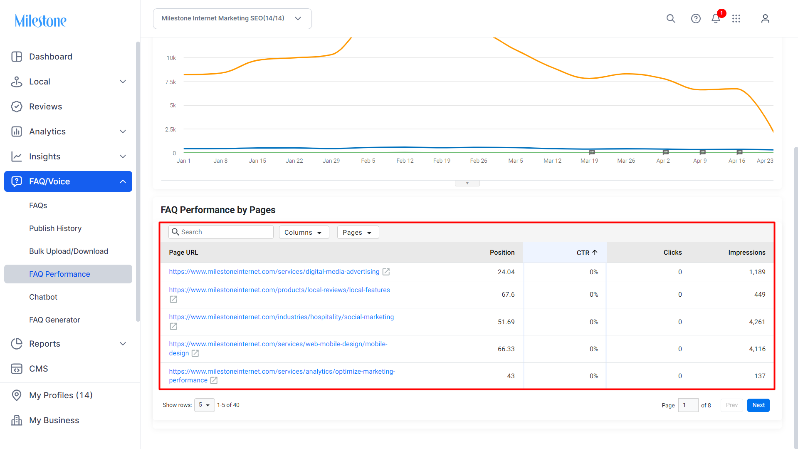Sort table by Page URL column header
The width and height of the screenshot is (798, 449).
(183, 253)
